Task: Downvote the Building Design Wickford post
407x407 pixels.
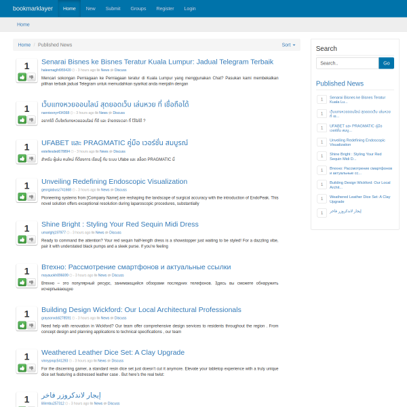Action: point(31,325)
